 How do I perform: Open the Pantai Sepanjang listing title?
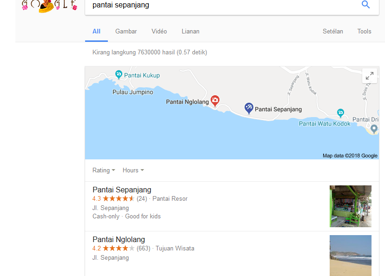point(122,190)
